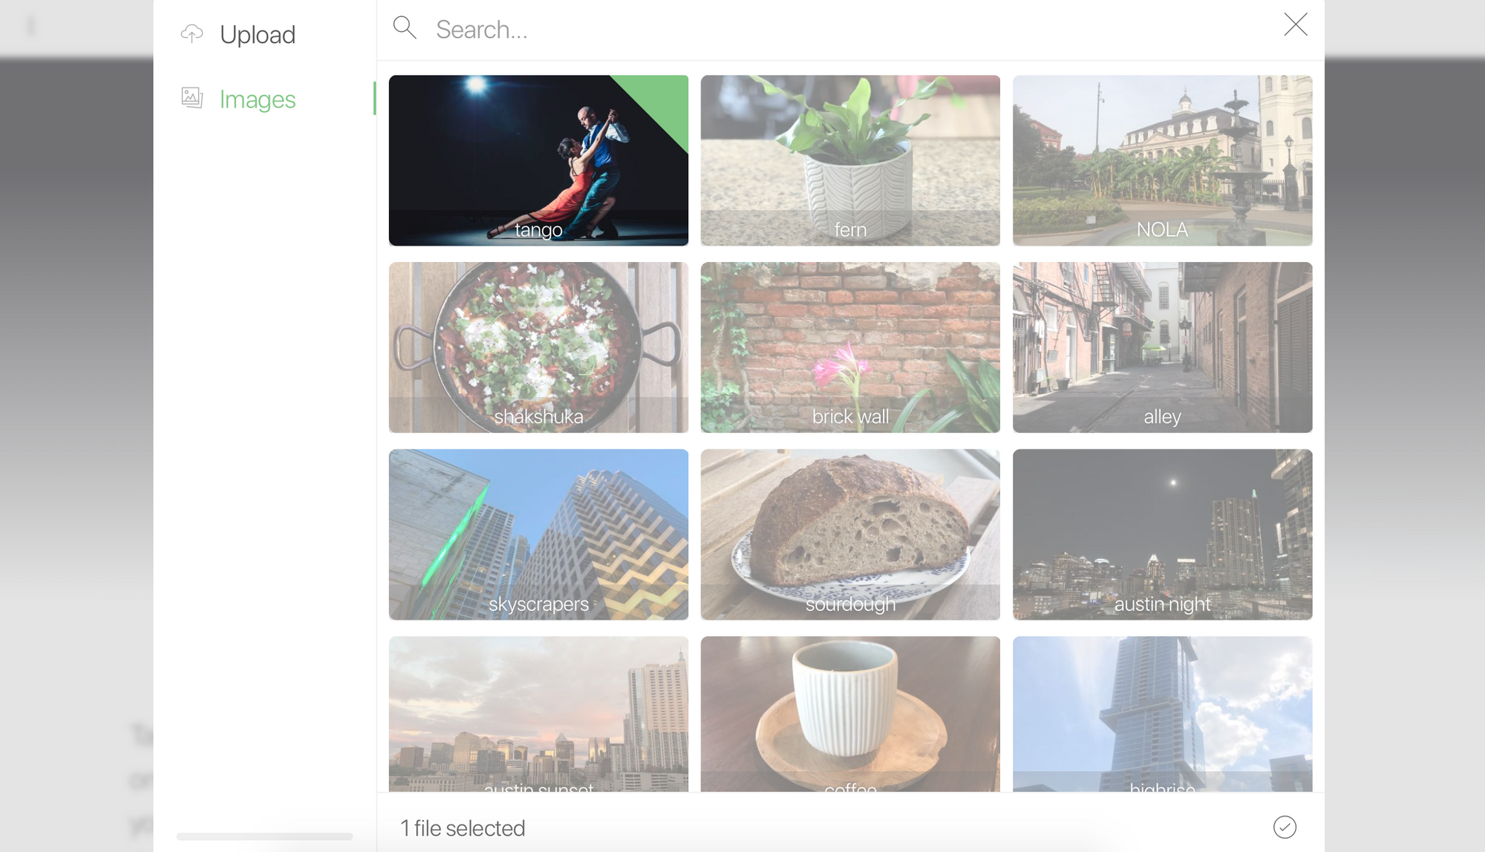Image resolution: width=1485 pixels, height=852 pixels.
Task: Select the austin sunset image
Action: tap(538, 714)
